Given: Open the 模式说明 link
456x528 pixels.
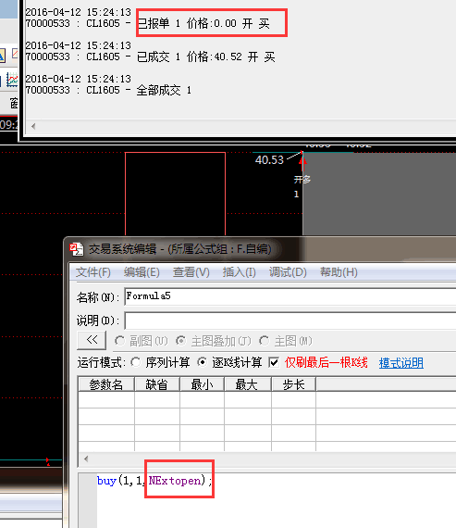Looking at the screenshot, I should click(401, 363).
